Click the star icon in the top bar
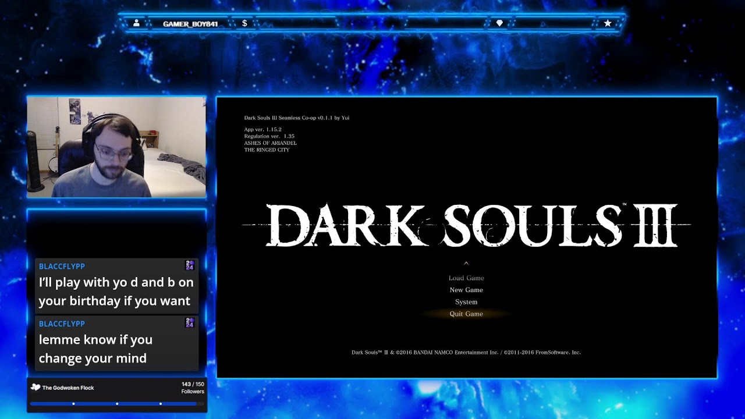Image resolution: width=745 pixels, height=419 pixels. (608, 23)
